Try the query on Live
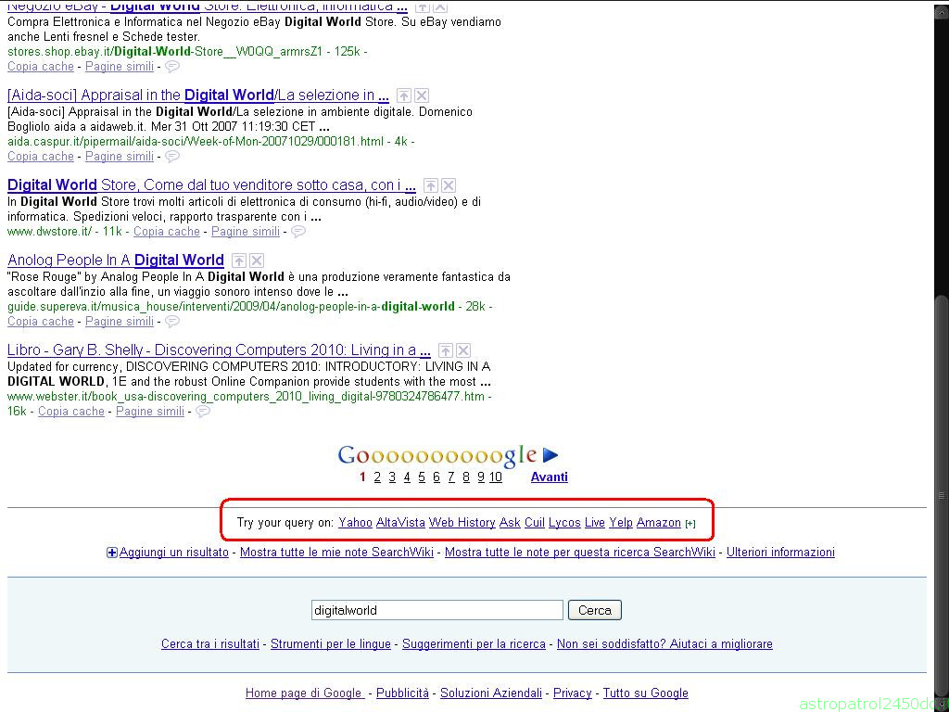 [595, 523]
